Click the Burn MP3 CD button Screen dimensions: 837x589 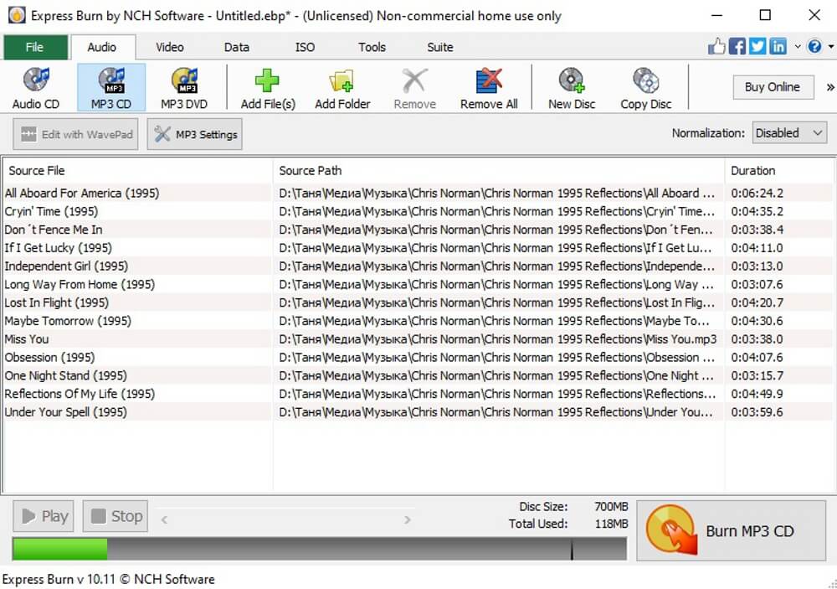[731, 530]
